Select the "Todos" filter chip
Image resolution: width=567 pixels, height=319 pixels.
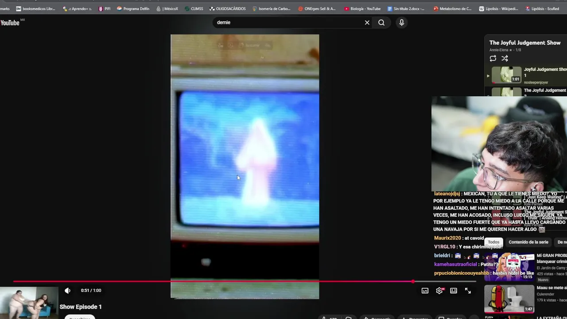click(493, 242)
